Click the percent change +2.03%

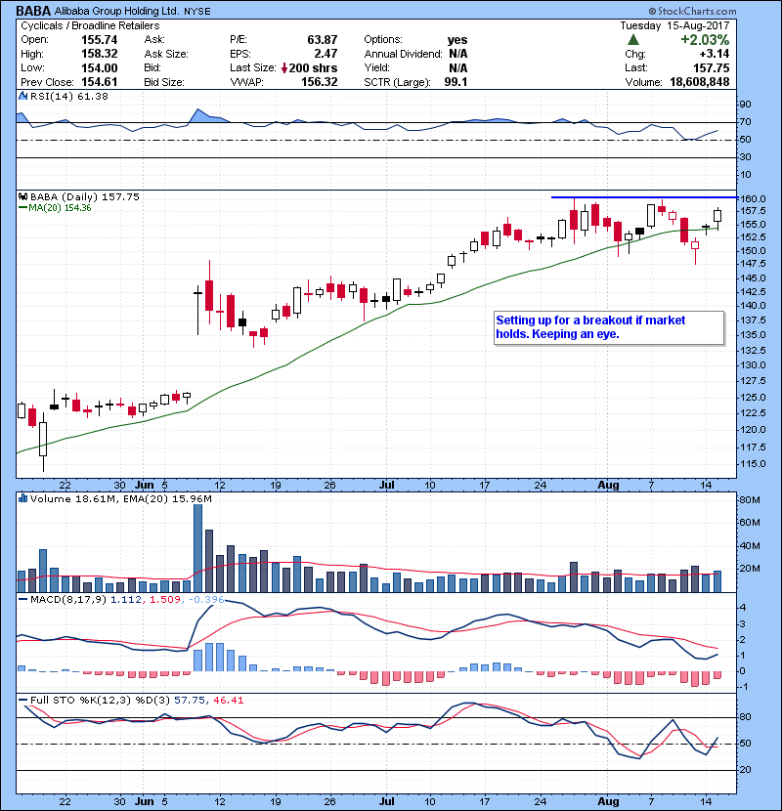[x=705, y=40]
